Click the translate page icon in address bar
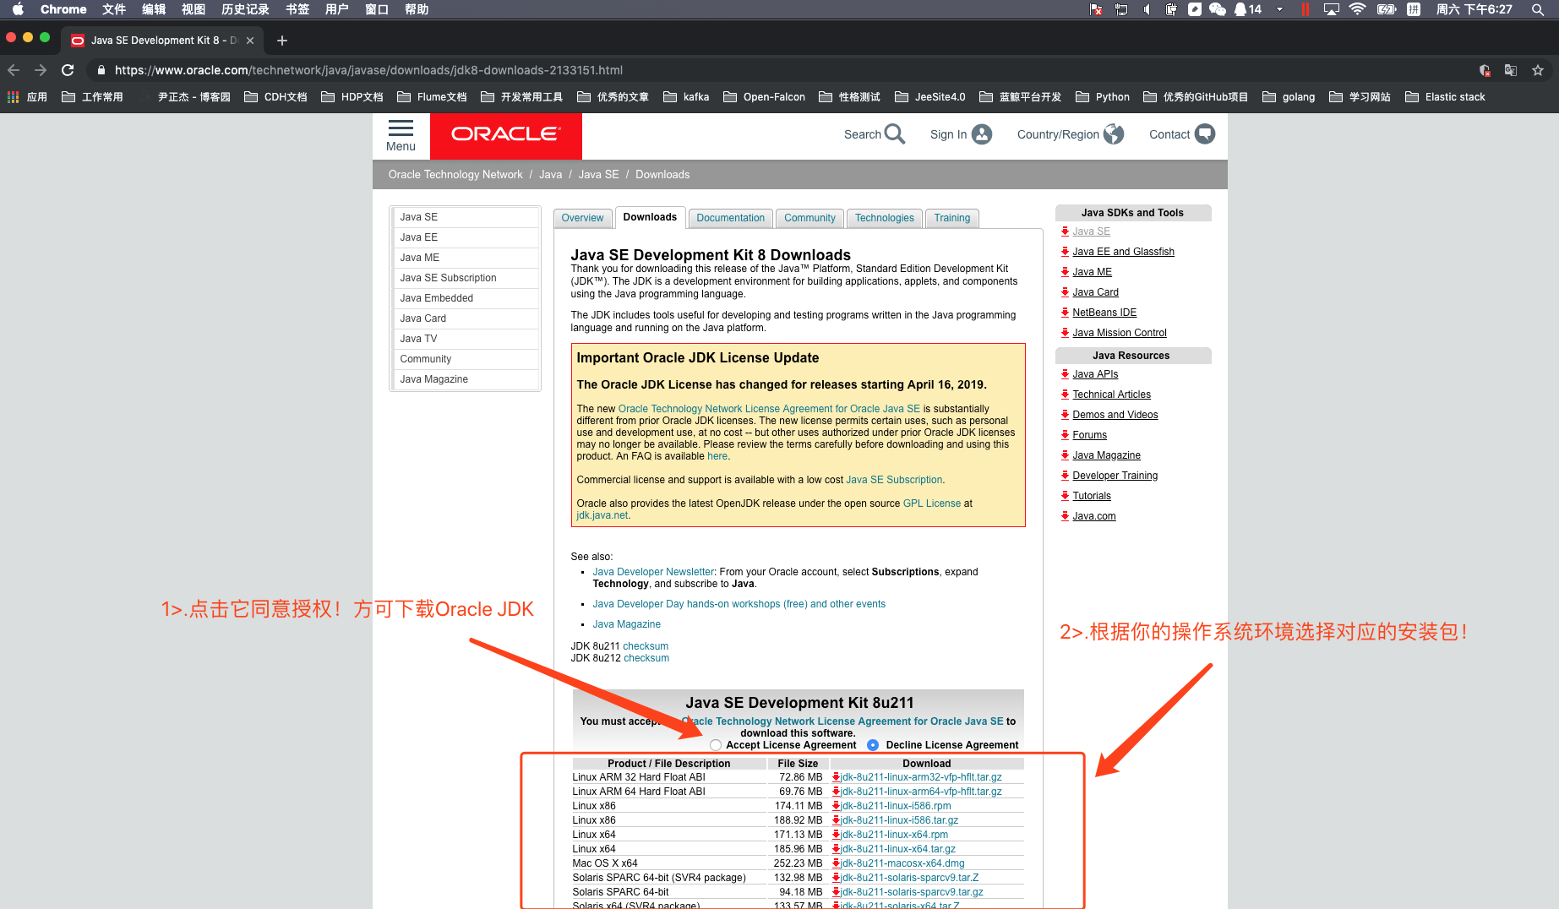Image resolution: width=1559 pixels, height=909 pixels. 1511,70
